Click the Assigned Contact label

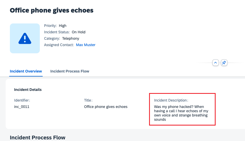point(59,45)
